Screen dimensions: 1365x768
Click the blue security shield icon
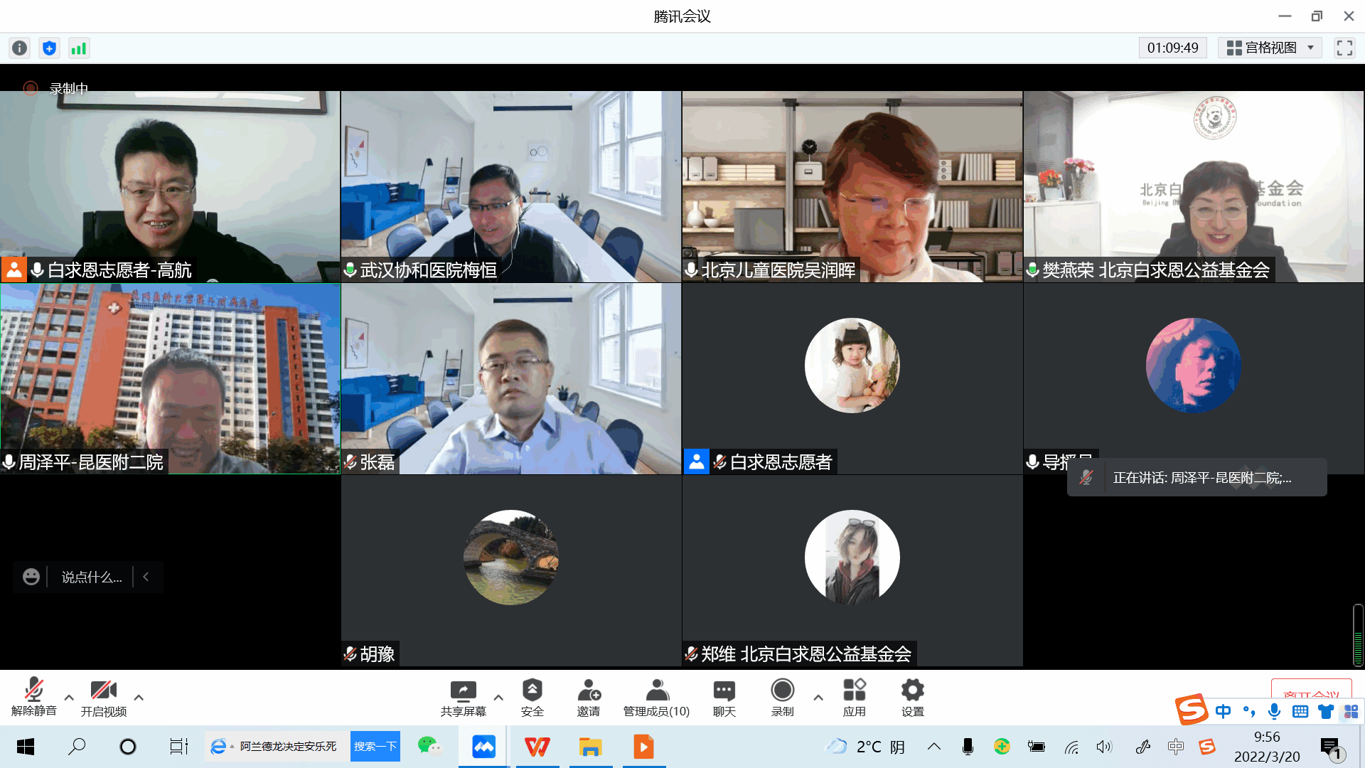(49, 48)
